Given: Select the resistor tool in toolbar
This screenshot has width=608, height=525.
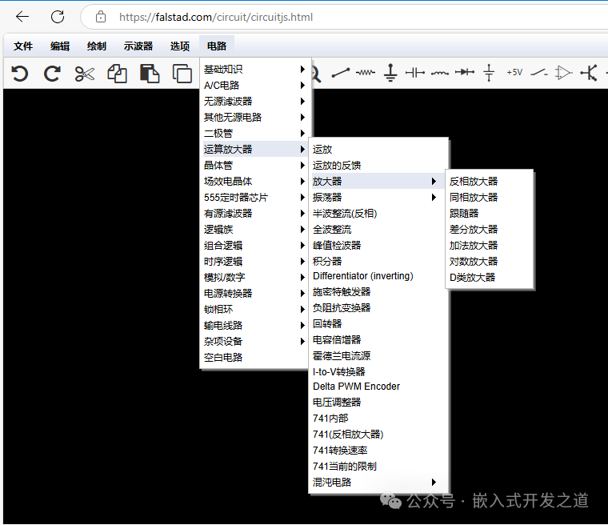Looking at the screenshot, I should pos(366,73).
